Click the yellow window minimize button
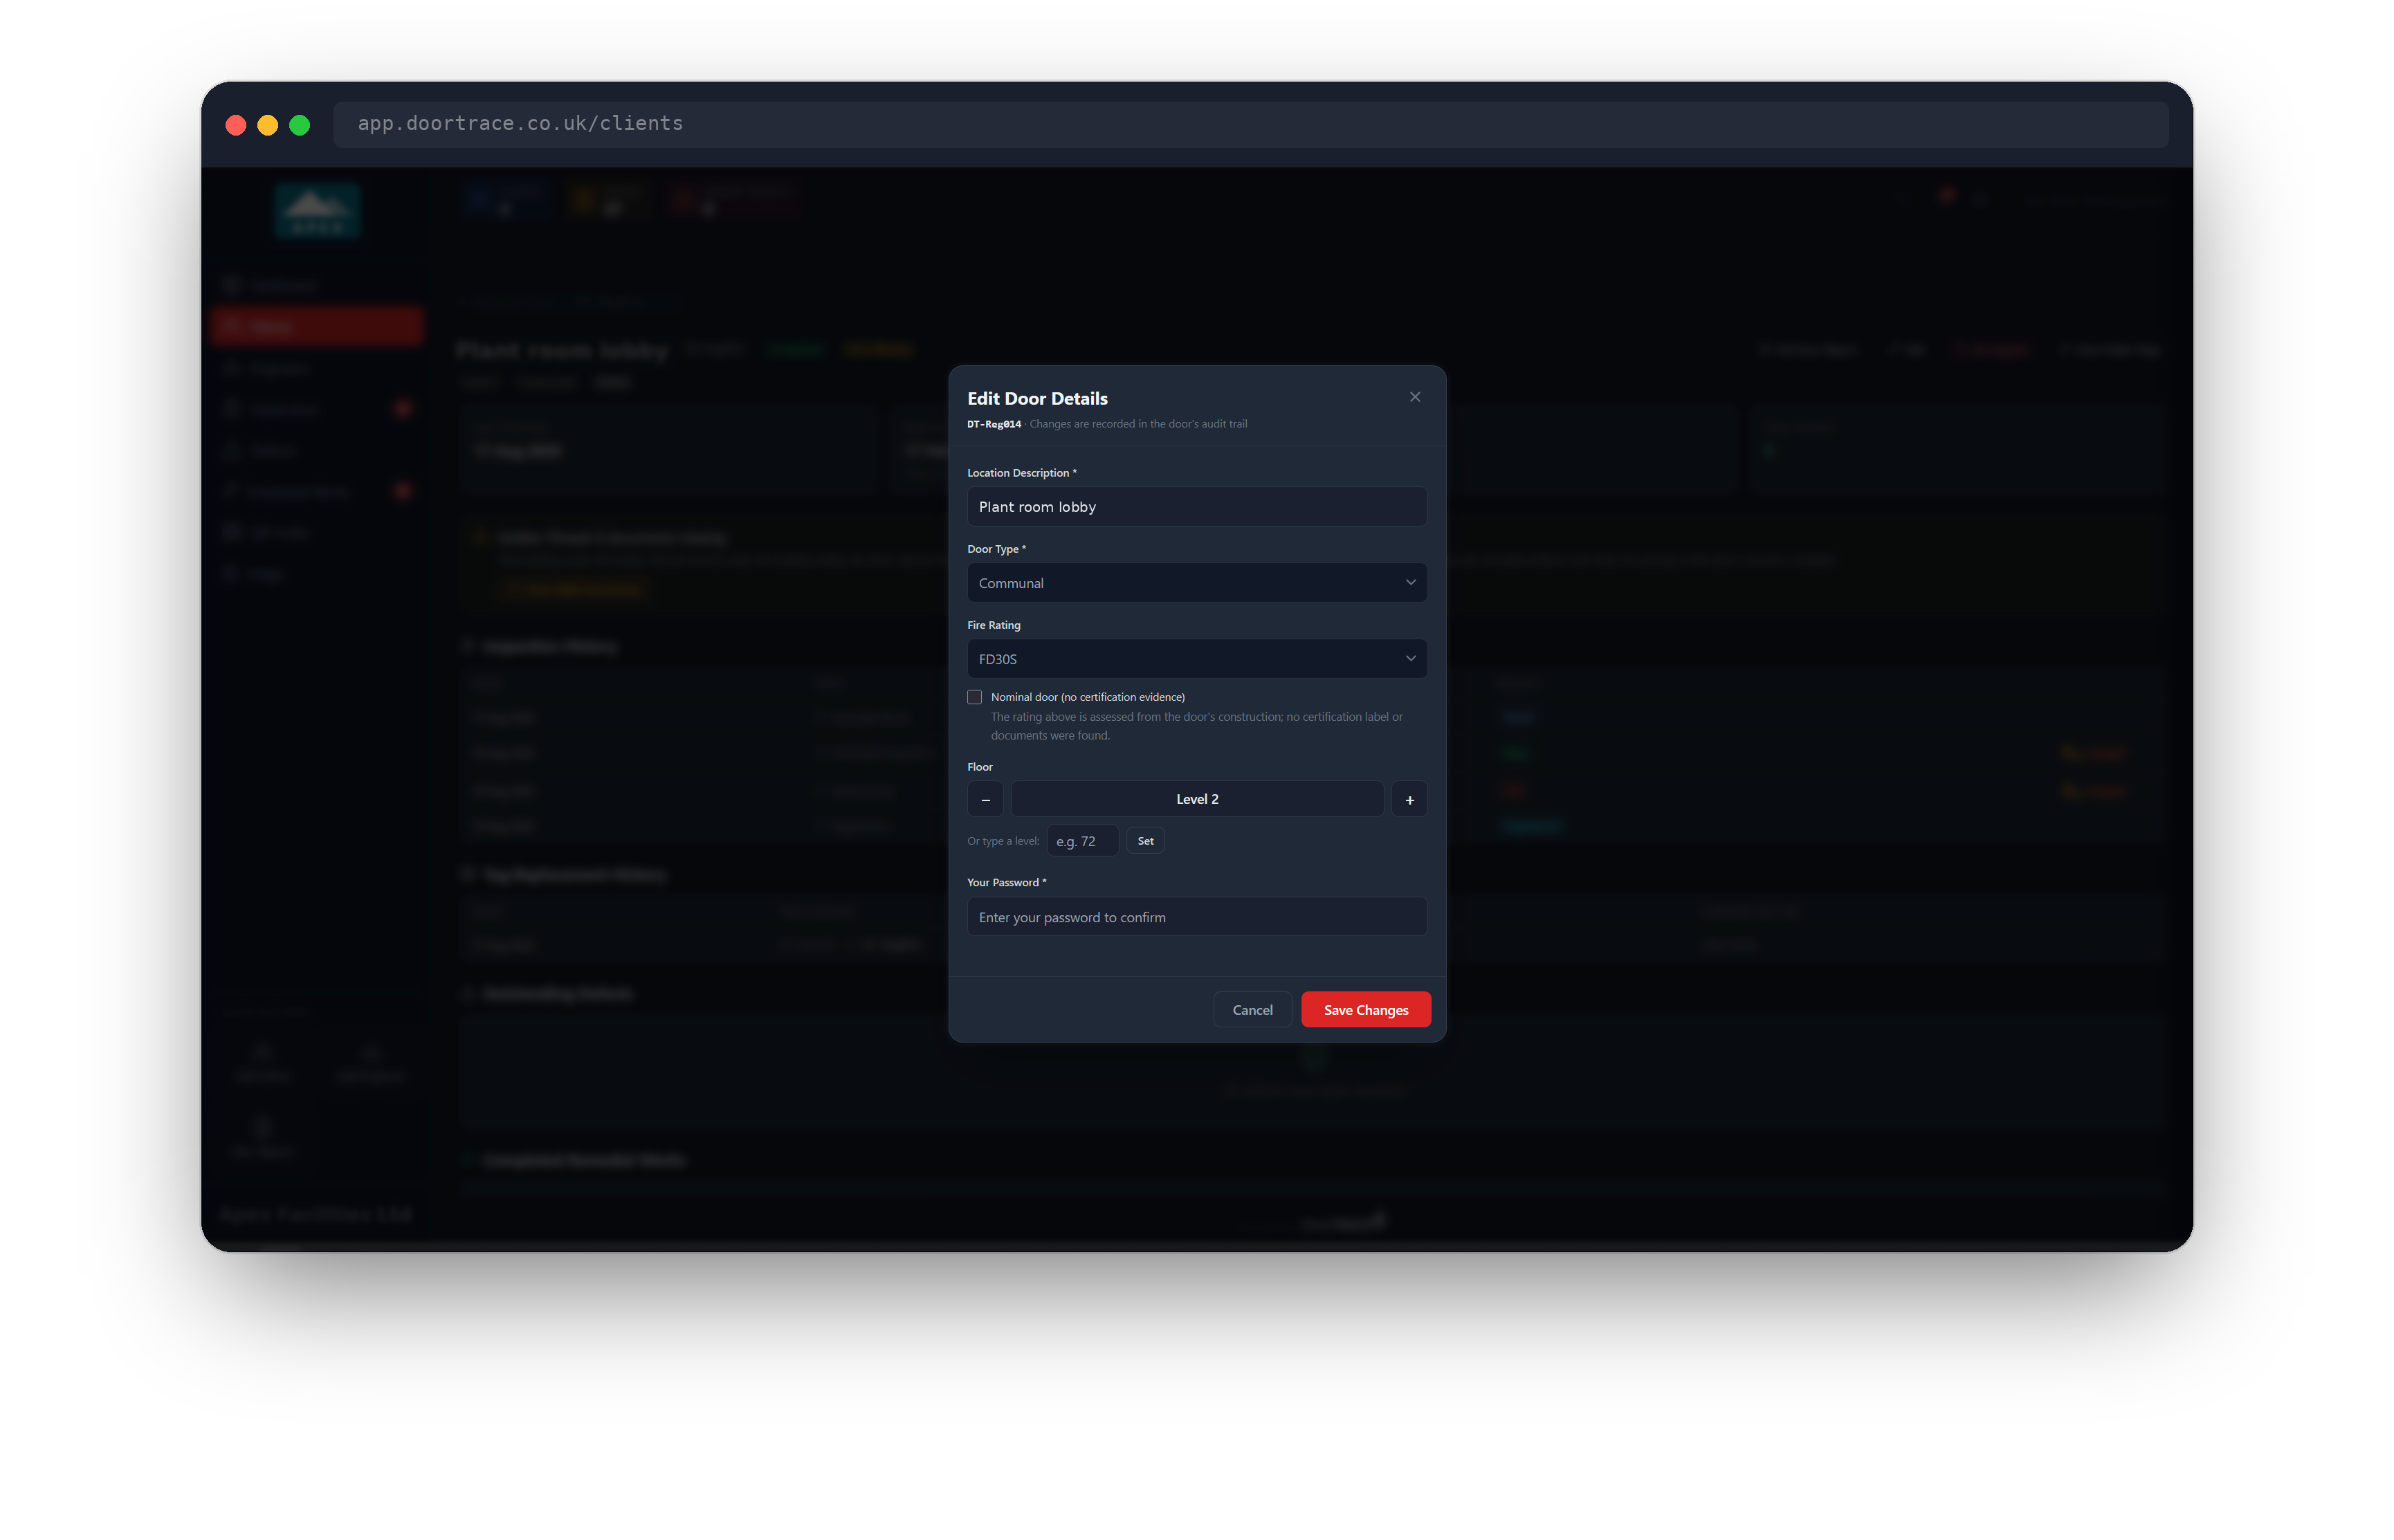 click(x=268, y=125)
